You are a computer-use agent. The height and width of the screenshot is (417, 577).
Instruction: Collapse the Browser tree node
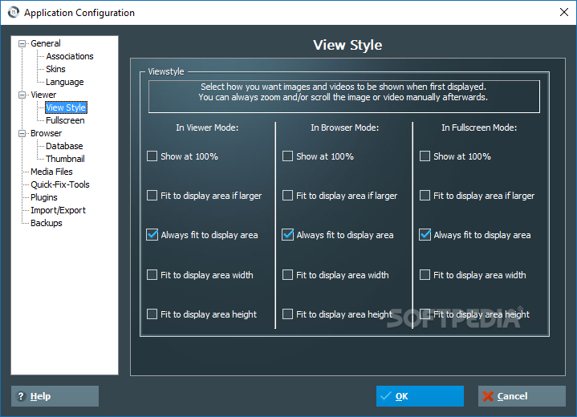pyautogui.click(x=22, y=133)
